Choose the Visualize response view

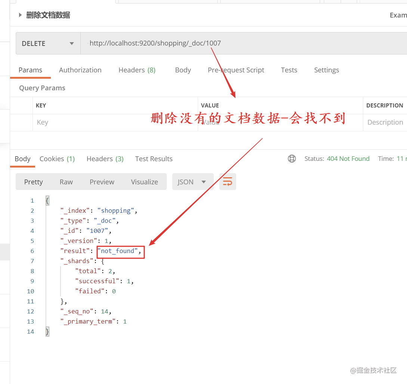pyautogui.click(x=144, y=182)
